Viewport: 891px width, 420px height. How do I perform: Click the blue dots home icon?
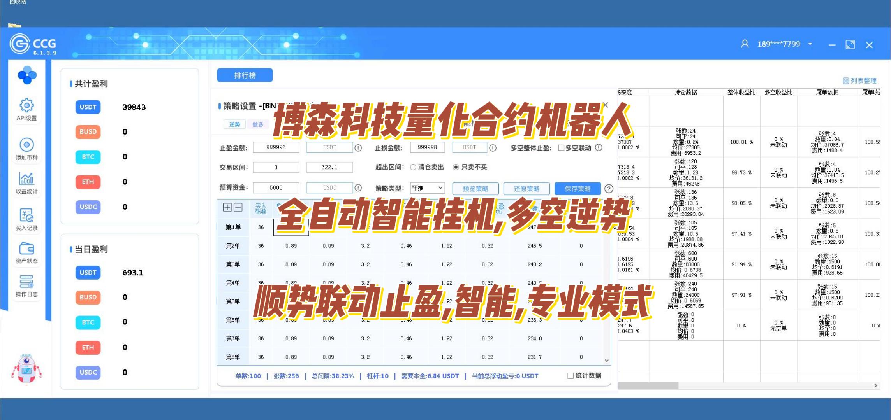click(x=27, y=75)
